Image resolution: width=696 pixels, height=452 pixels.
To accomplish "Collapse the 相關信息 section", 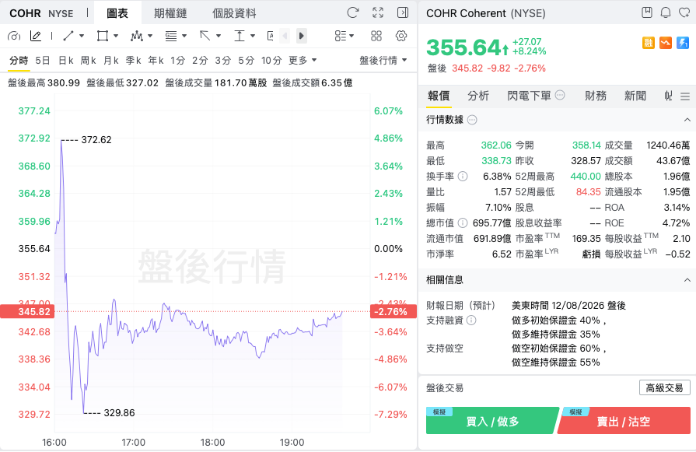I will 687,280.
